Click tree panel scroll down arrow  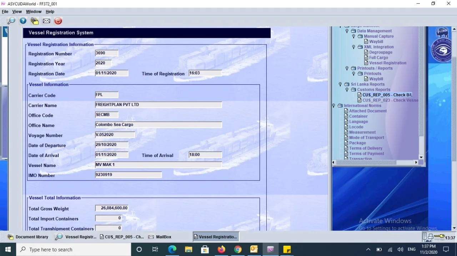point(421,157)
